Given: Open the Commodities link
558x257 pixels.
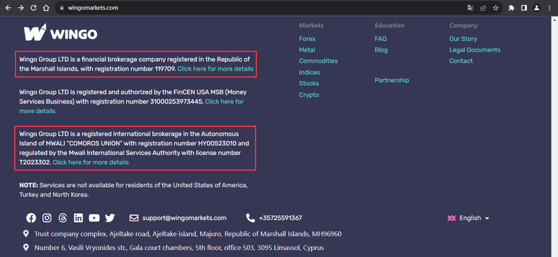Looking at the screenshot, I should click(x=318, y=61).
